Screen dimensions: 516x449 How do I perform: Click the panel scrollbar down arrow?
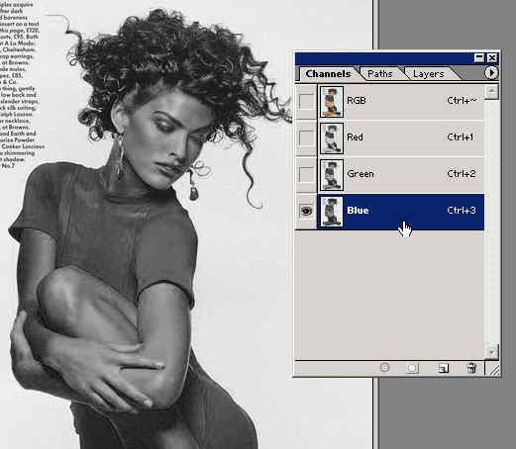(492, 352)
